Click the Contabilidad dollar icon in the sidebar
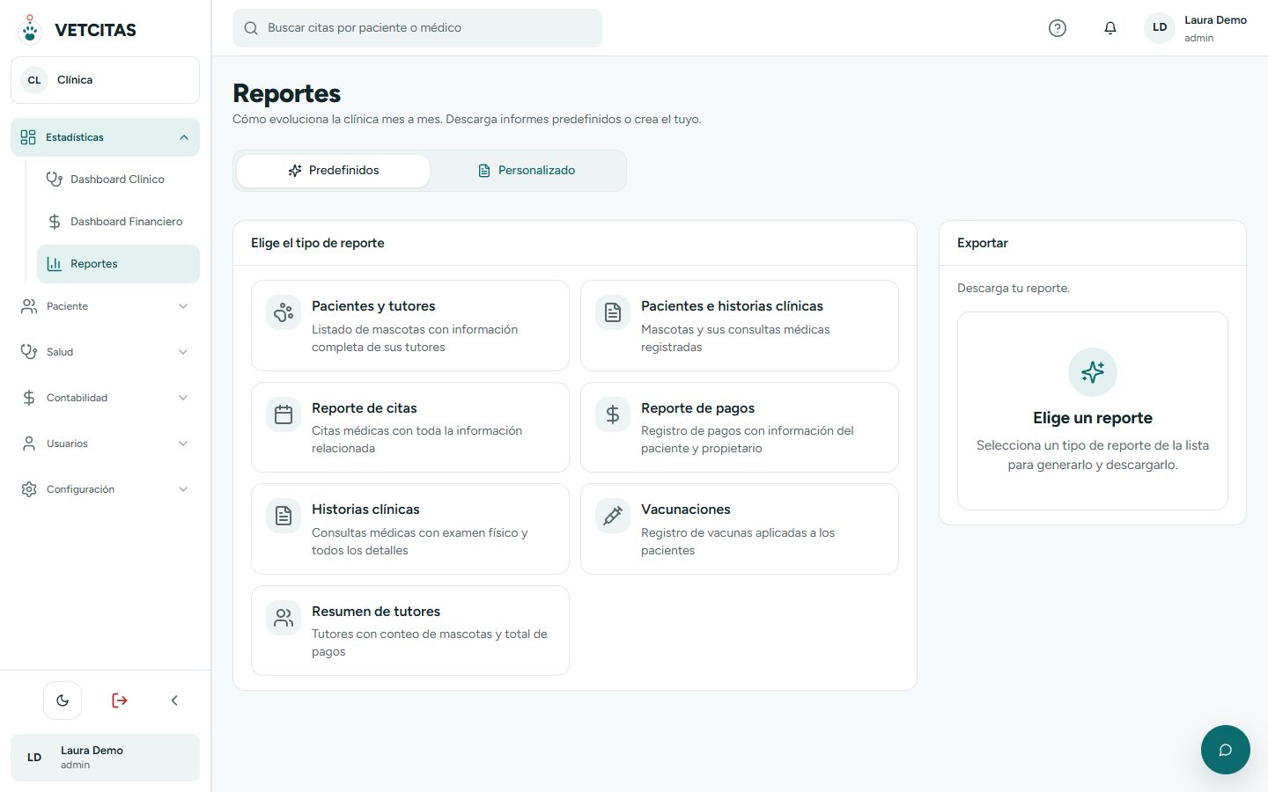This screenshot has height=792, width=1268. (x=29, y=398)
